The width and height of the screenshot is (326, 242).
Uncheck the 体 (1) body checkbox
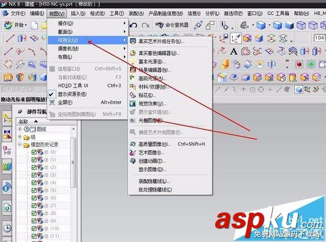click(34, 160)
